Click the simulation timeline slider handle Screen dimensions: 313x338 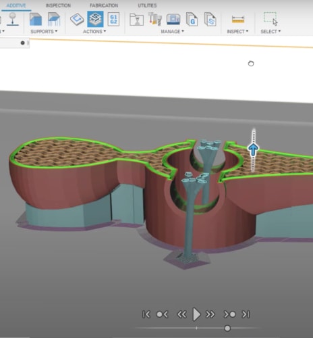point(227,329)
